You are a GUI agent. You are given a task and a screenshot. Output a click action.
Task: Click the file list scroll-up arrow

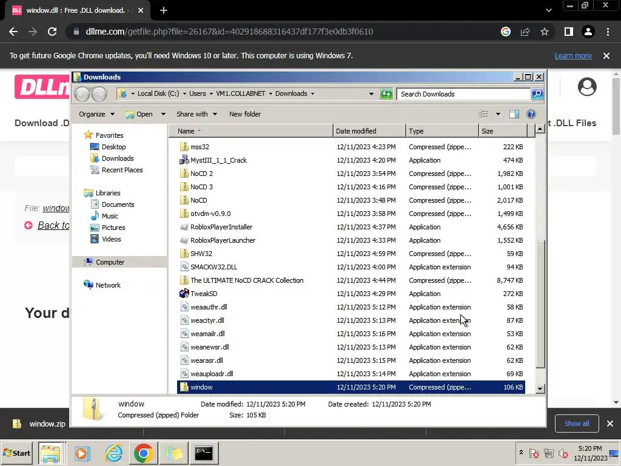coord(540,129)
